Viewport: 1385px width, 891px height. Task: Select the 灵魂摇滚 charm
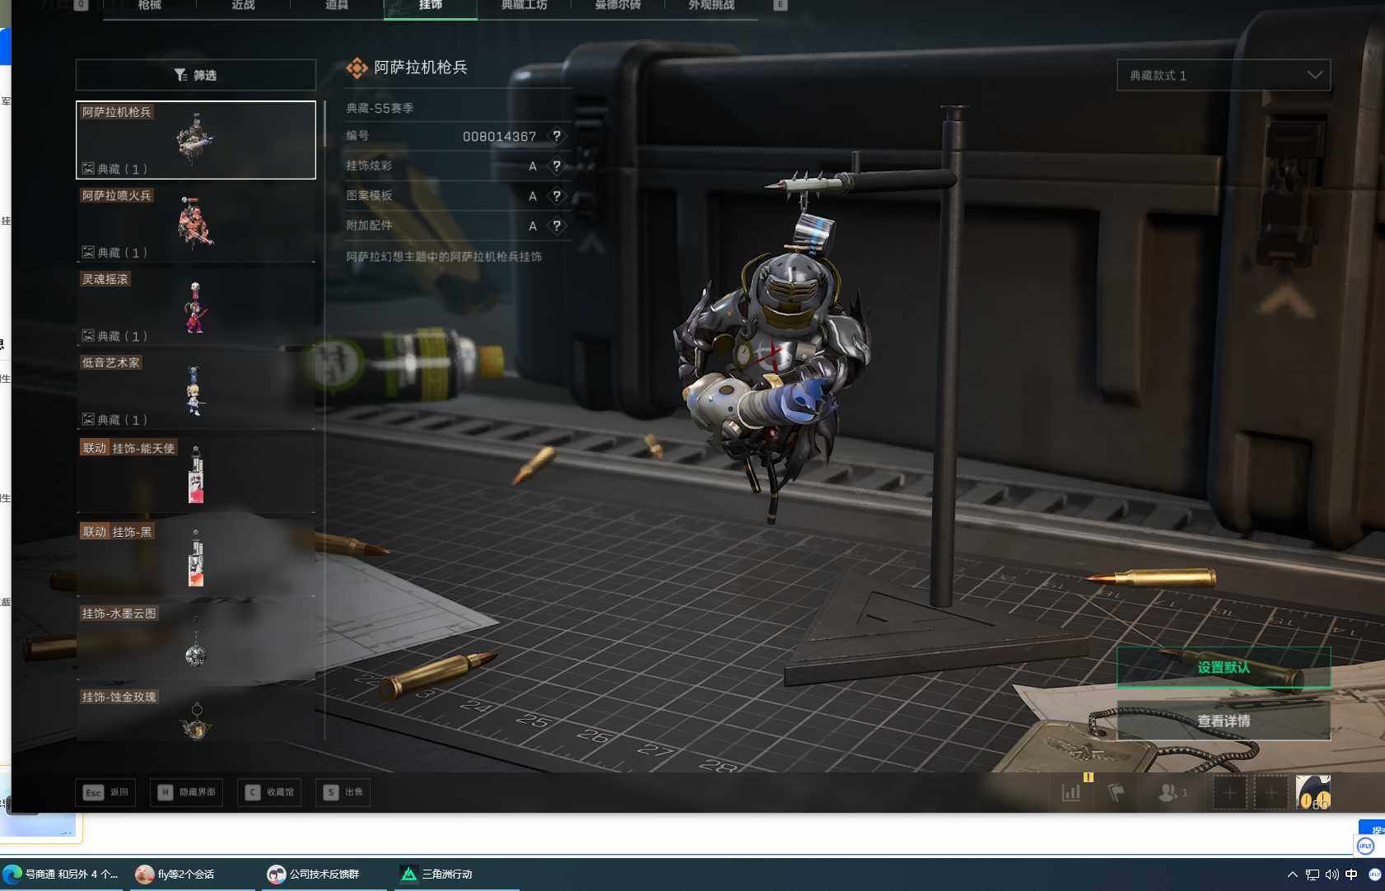pos(195,307)
